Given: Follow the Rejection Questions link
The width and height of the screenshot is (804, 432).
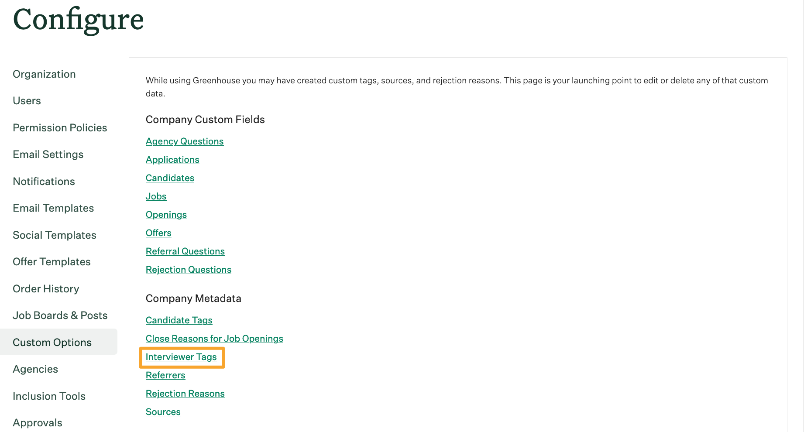Looking at the screenshot, I should point(189,270).
